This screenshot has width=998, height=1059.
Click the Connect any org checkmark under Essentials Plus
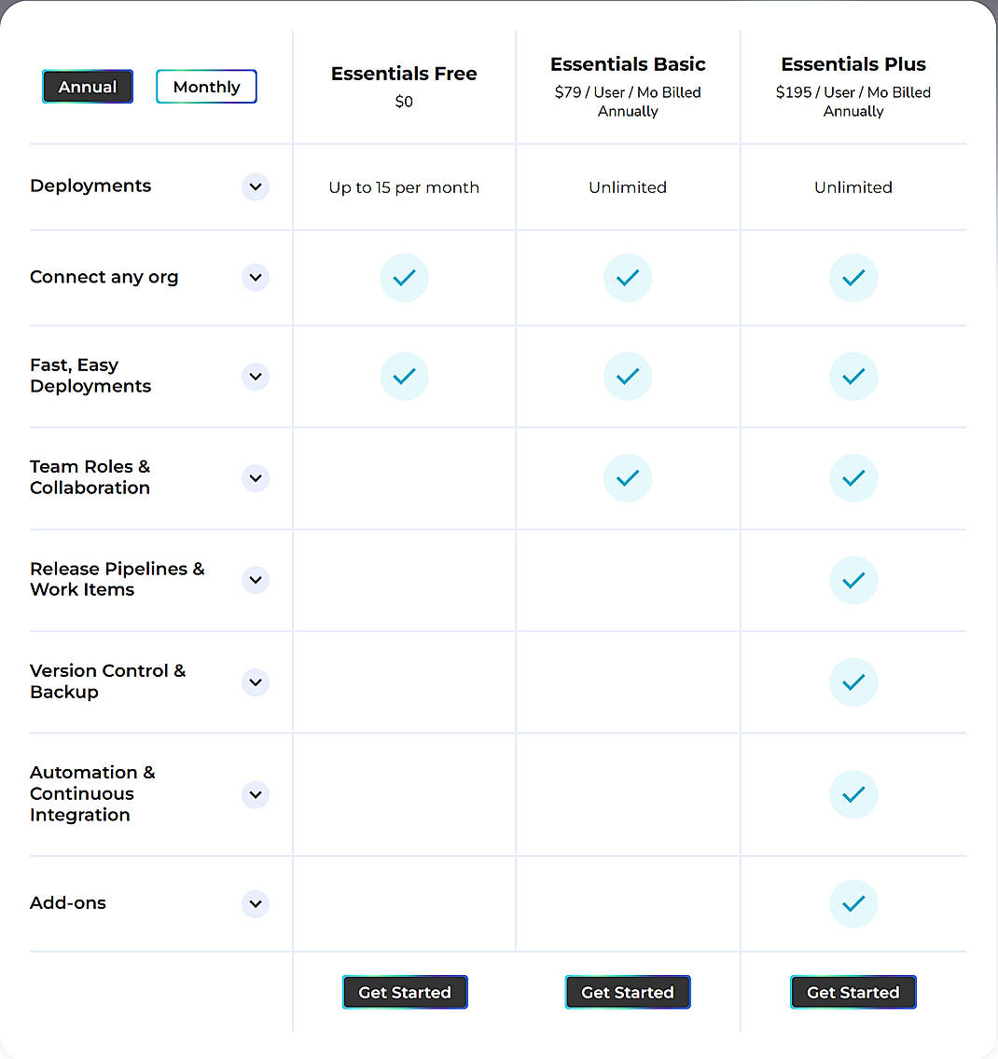853,277
